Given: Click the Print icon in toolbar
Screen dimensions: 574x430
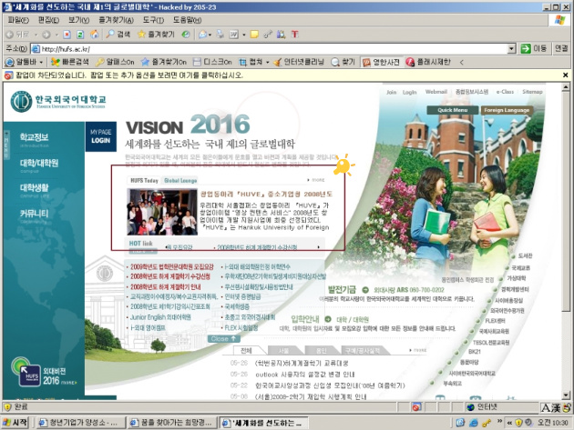Looking at the screenshot, I should coord(220,35).
